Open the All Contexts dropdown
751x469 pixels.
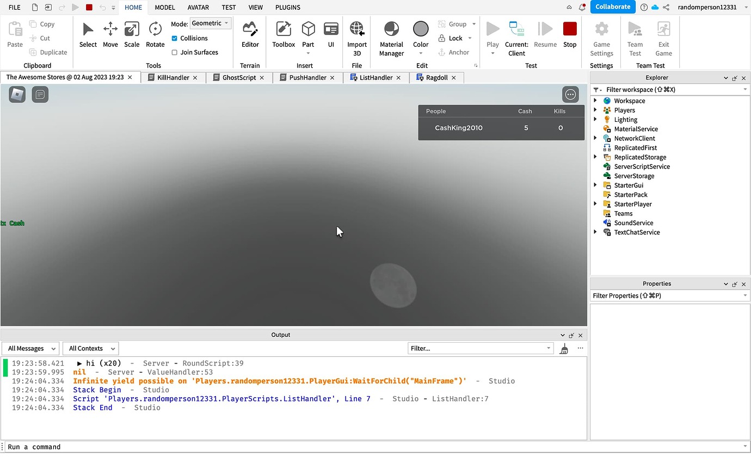pos(90,348)
